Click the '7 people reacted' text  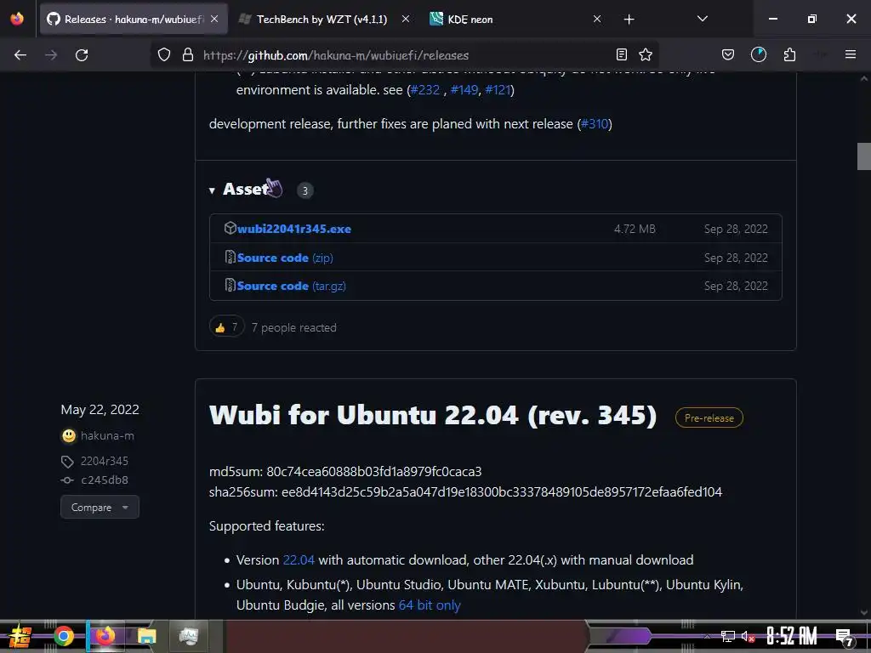point(293,327)
